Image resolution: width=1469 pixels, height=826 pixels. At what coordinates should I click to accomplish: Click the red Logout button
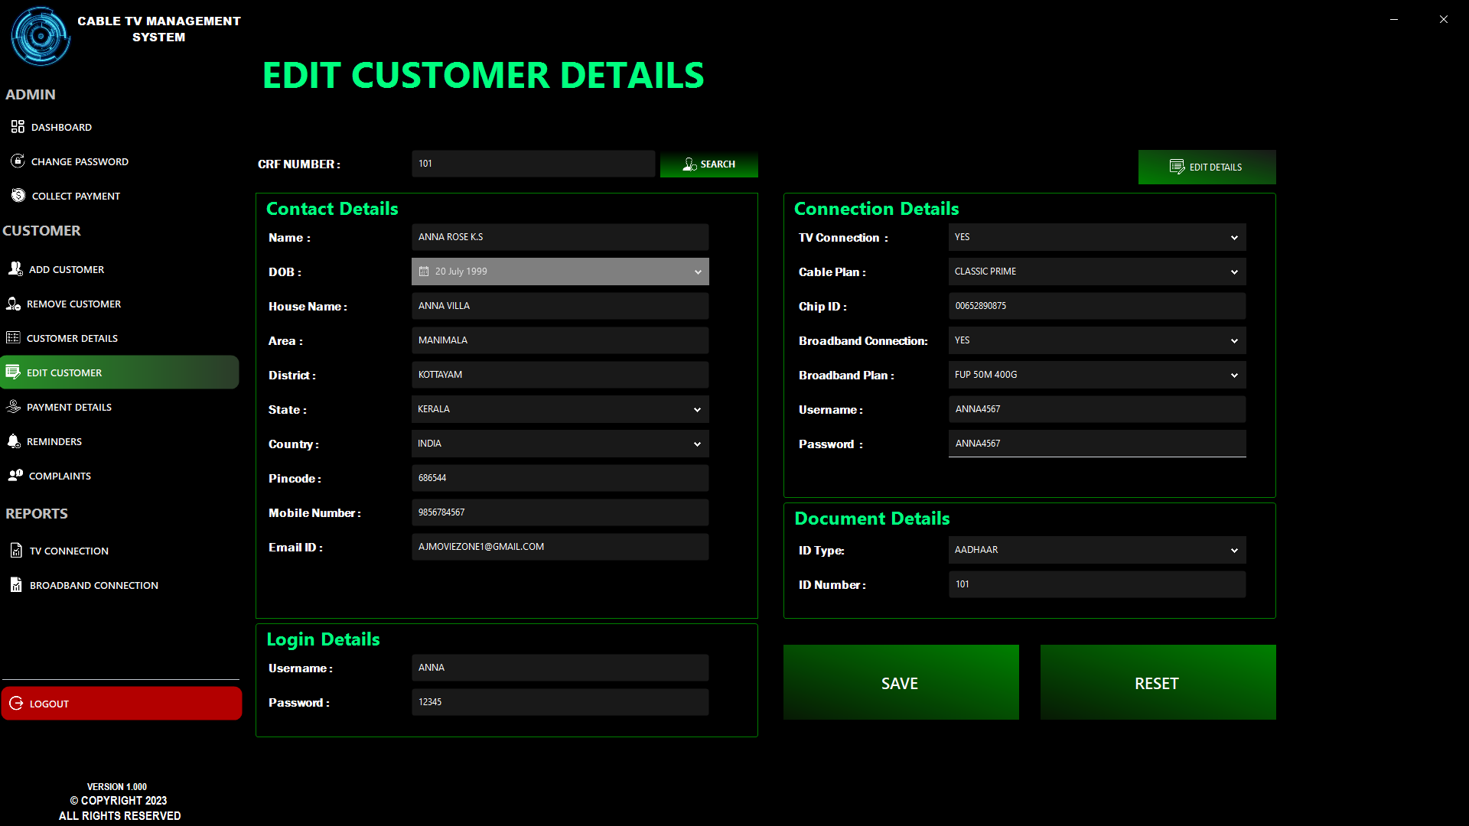coord(121,704)
